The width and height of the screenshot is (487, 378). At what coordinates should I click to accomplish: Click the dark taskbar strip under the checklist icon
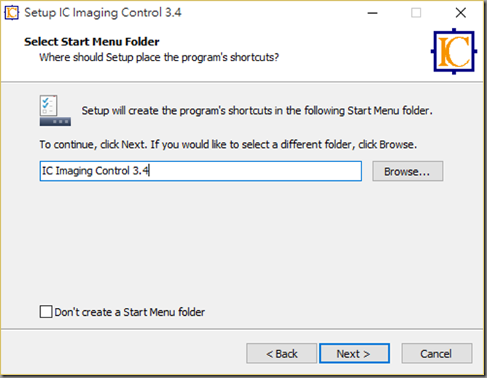55,122
